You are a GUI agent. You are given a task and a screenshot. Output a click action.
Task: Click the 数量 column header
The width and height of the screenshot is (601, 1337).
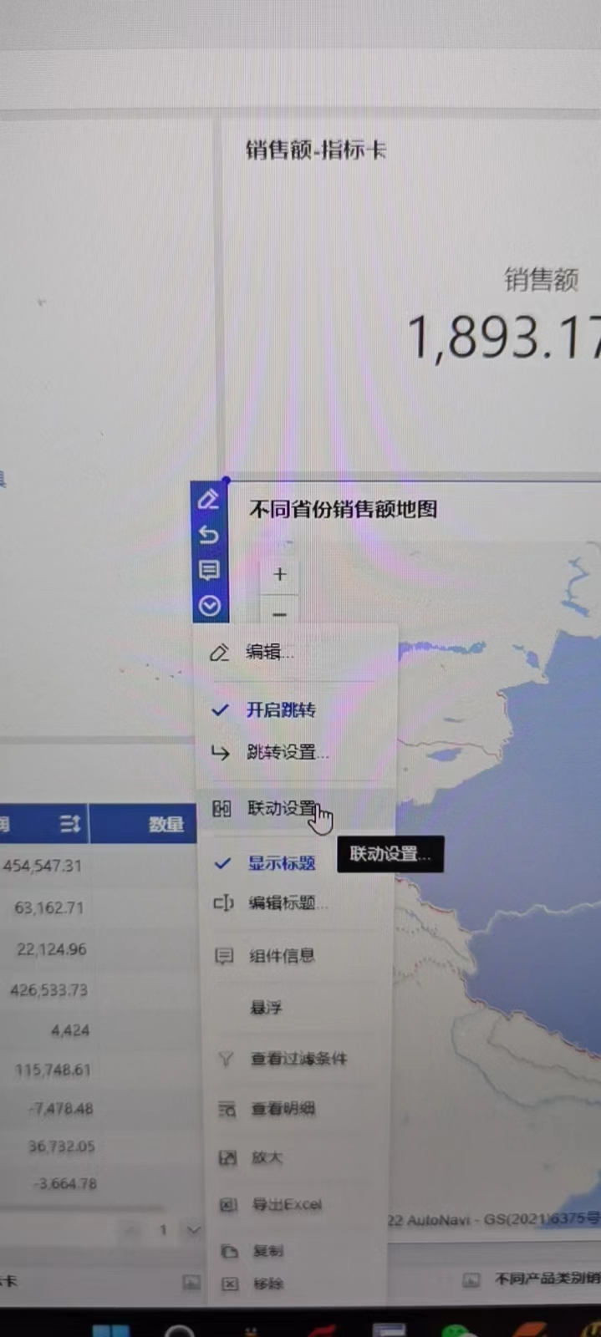click(166, 824)
